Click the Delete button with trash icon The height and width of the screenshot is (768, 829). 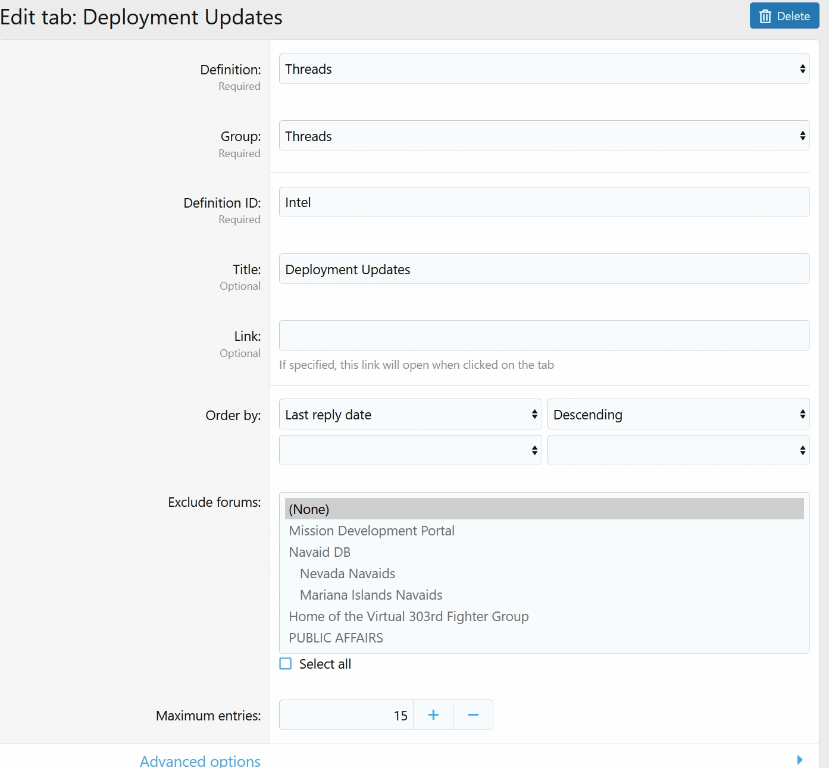click(x=784, y=16)
